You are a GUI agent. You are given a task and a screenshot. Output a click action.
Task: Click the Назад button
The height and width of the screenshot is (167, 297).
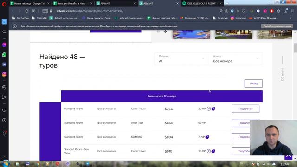(253, 83)
